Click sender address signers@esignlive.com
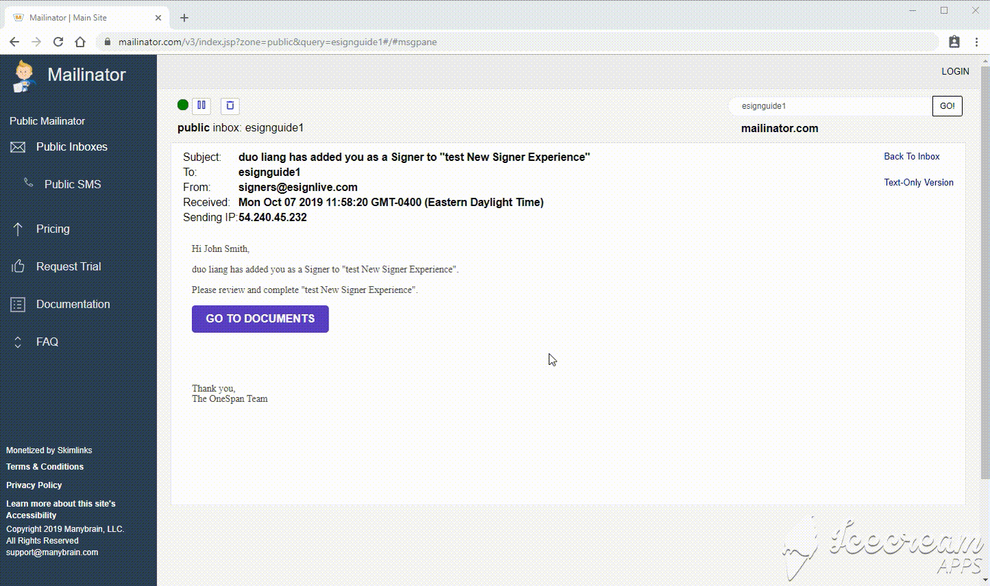The width and height of the screenshot is (990, 586). click(x=298, y=187)
